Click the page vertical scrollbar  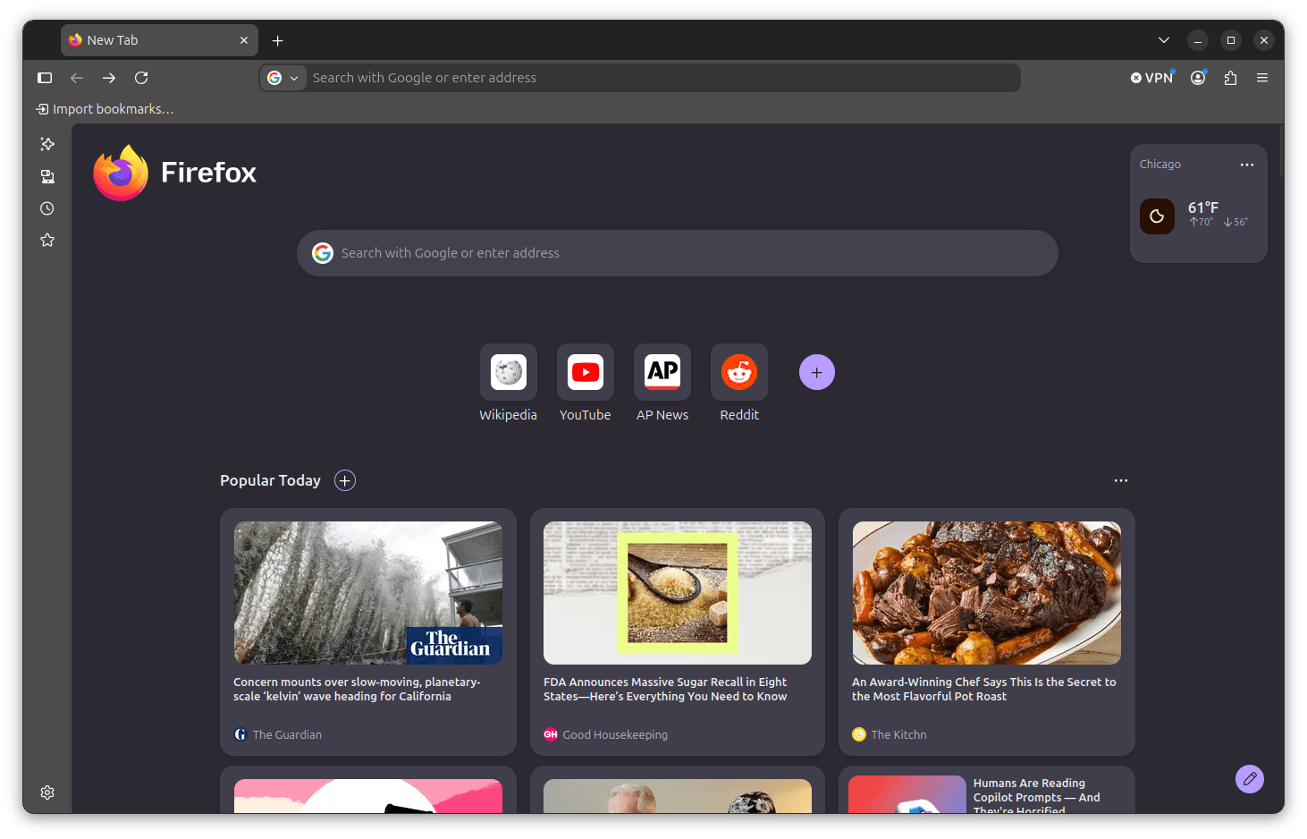coord(1281,152)
